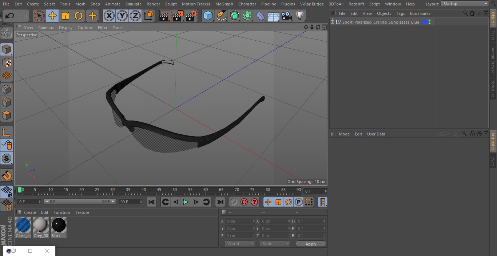Open the Objects manager Tags menu
This screenshot has height=256, width=497.
400,13
